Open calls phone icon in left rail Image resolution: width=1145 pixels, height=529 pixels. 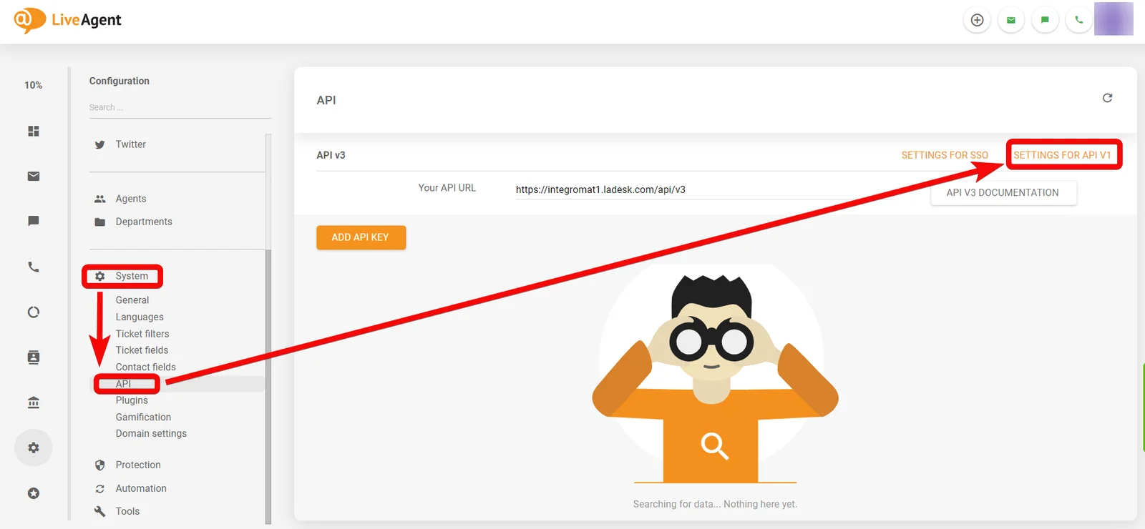click(x=34, y=267)
